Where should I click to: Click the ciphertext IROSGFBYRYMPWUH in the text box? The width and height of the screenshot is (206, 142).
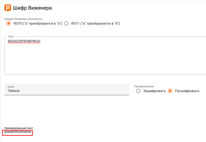point(24,41)
